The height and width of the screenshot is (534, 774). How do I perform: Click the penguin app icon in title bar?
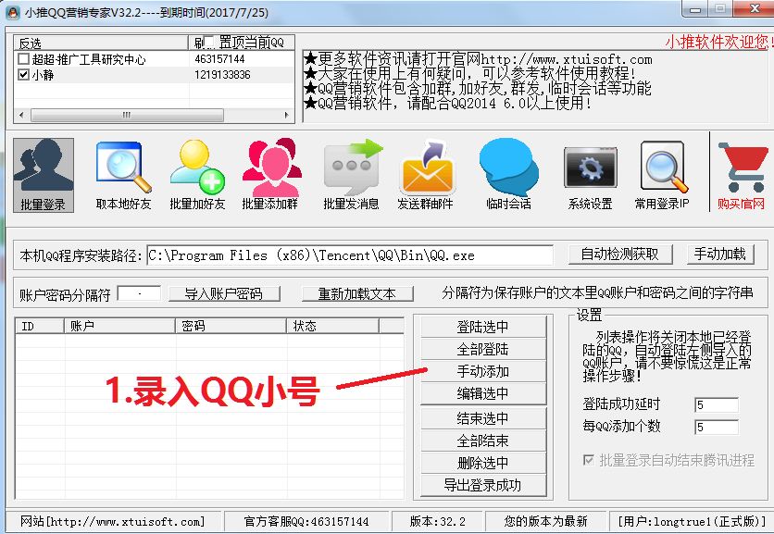(x=13, y=12)
